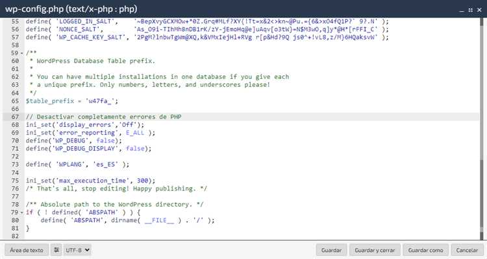The height and width of the screenshot is (259, 487).
Task: Click the 'max_execution_time' string on line 75
Action: click(92, 181)
